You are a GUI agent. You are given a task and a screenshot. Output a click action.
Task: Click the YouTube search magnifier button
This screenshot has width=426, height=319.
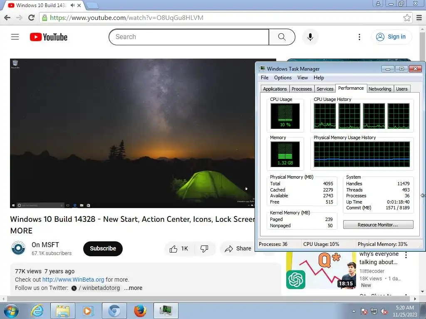(x=282, y=37)
